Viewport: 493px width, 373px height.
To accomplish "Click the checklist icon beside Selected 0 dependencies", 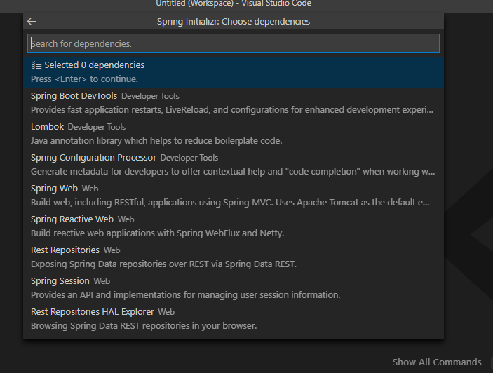I will pyautogui.click(x=36, y=65).
